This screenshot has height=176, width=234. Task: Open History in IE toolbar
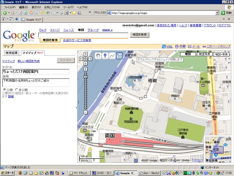(x=48, y=13)
